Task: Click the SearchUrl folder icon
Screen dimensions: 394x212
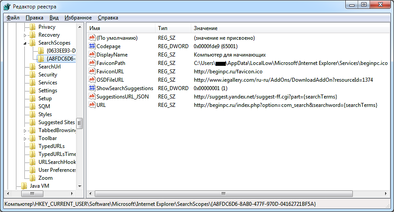Action: point(33,67)
